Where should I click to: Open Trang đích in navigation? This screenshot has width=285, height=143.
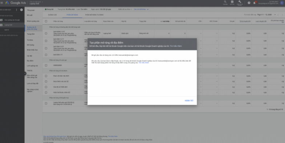tap(31, 34)
